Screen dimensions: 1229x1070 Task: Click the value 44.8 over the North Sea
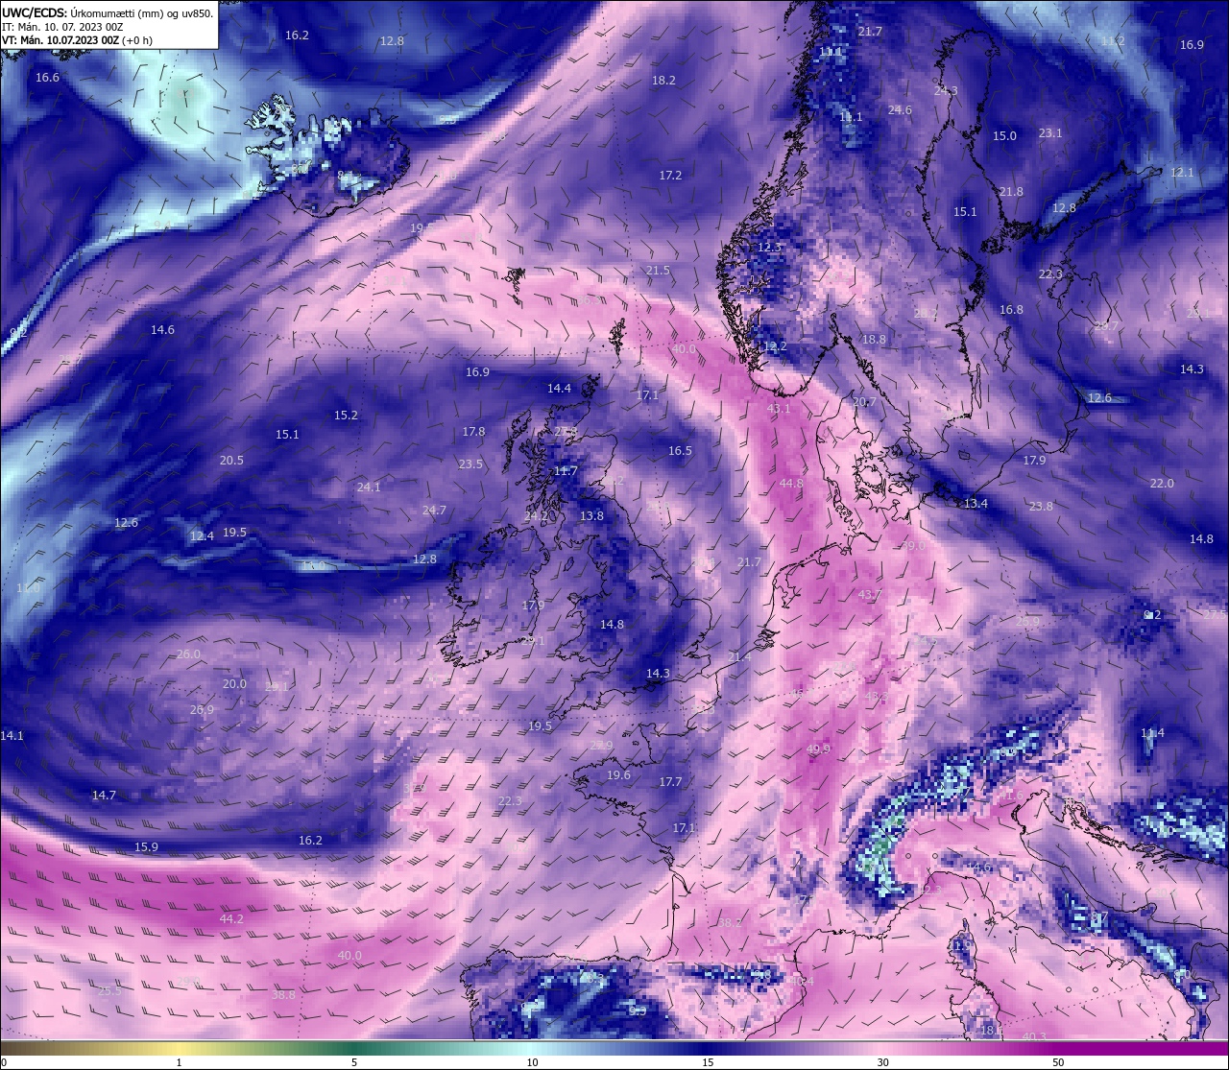tap(791, 484)
